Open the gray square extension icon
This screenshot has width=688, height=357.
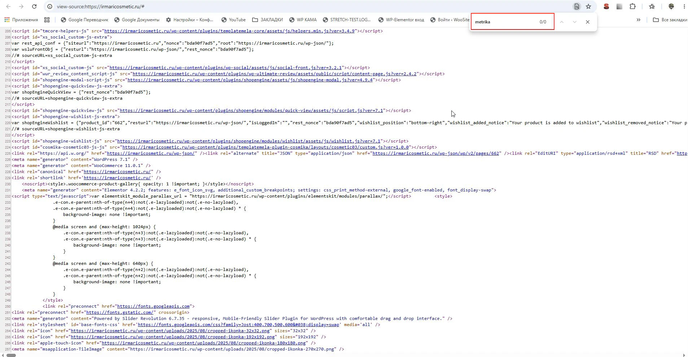[619, 6]
